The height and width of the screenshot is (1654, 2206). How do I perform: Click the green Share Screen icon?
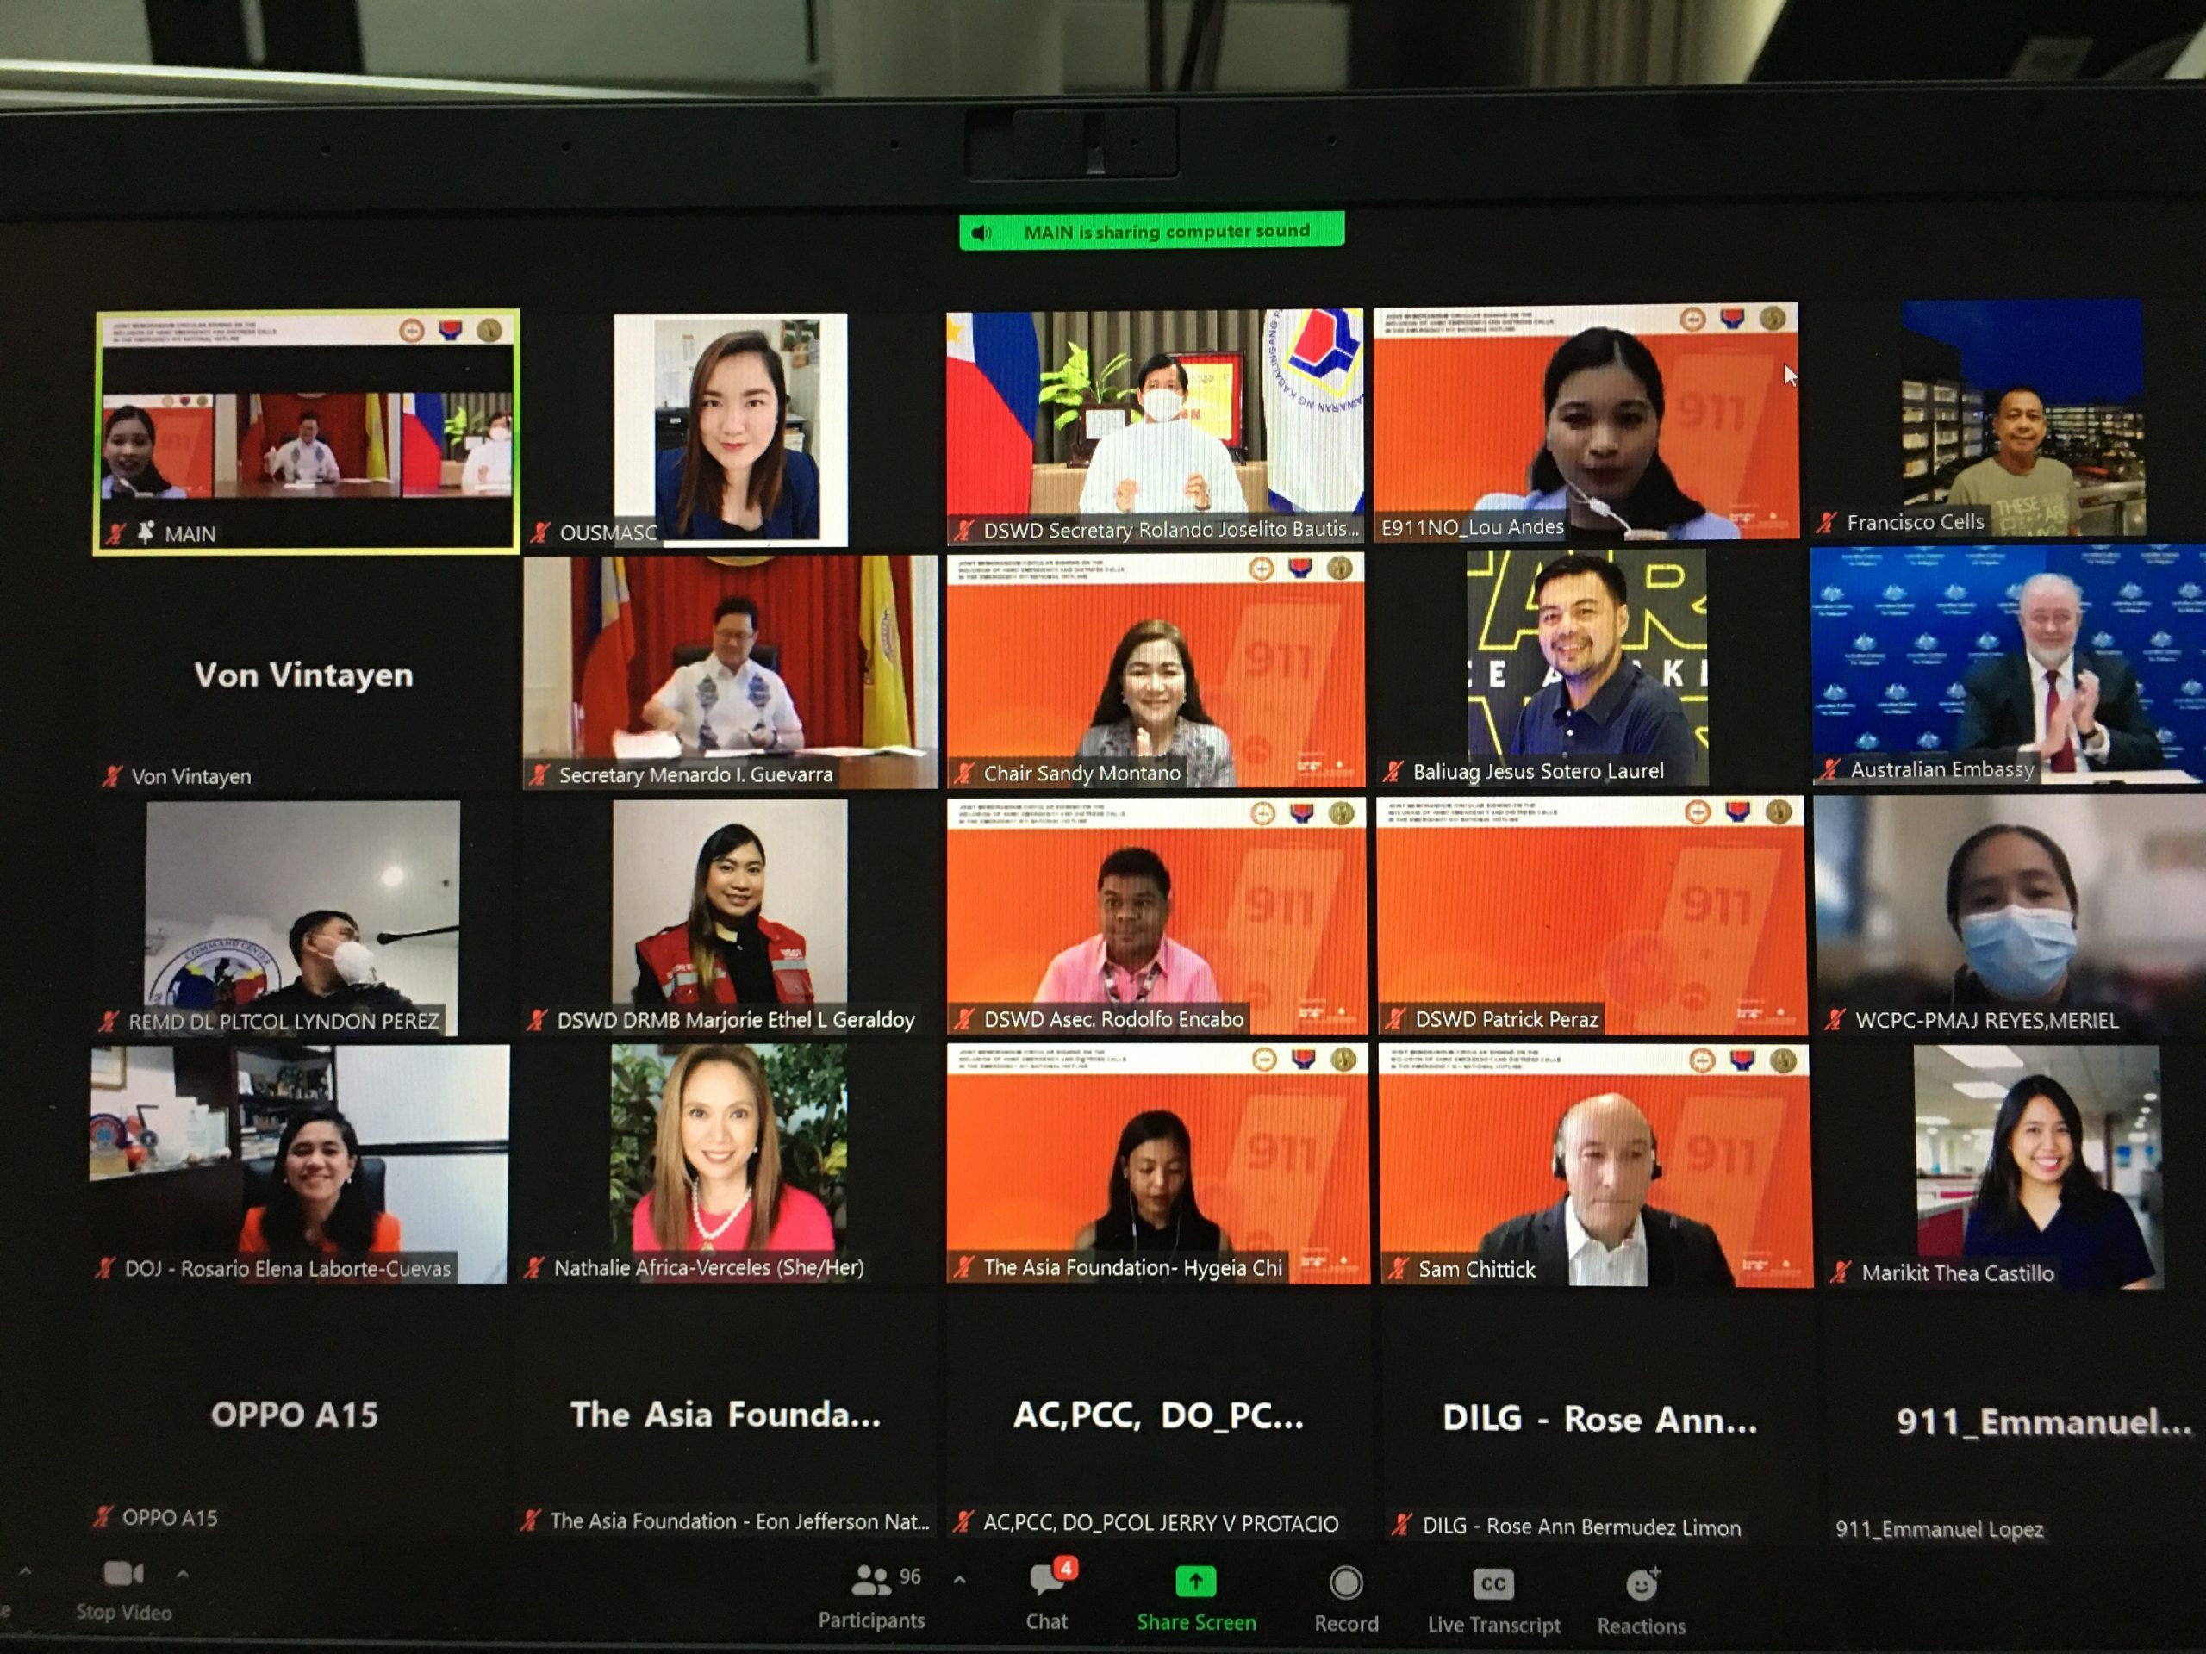(x=1194, y=1582)
